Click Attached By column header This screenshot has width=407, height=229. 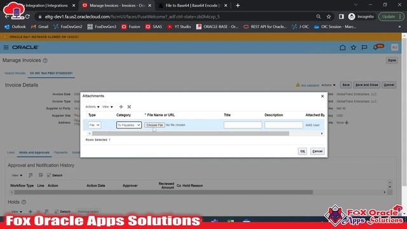coord(315,115)
